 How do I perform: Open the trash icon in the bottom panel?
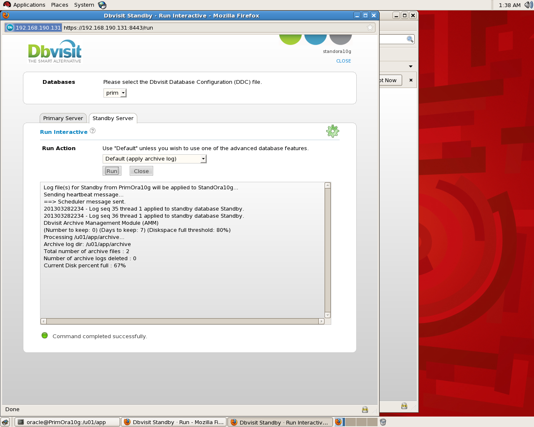click(x=383, y=422)
